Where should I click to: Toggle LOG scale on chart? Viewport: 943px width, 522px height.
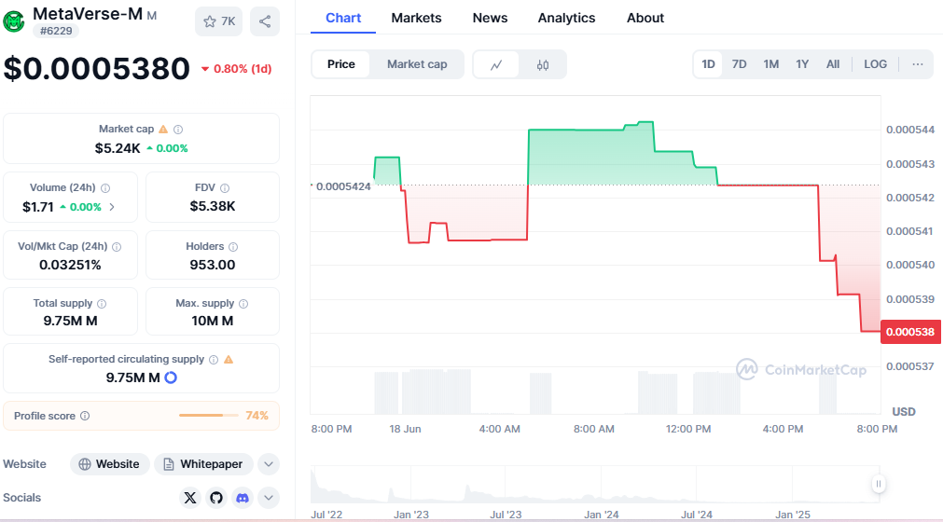point(875,64)
